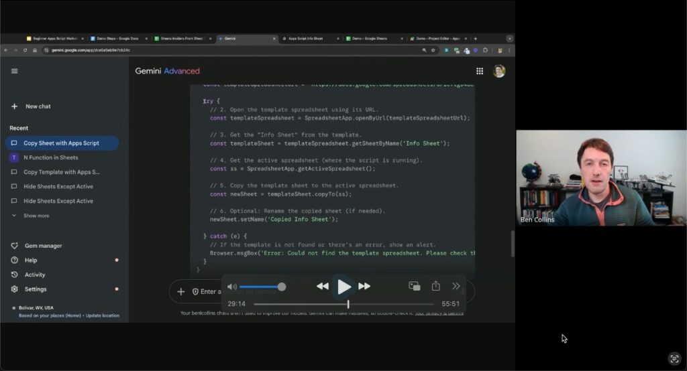Open the tab search dropdown arrow
Screen dimensions: 687x371
(x=509, y=38)
